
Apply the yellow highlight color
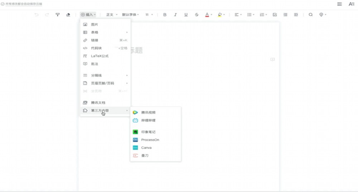click(220, 15)
